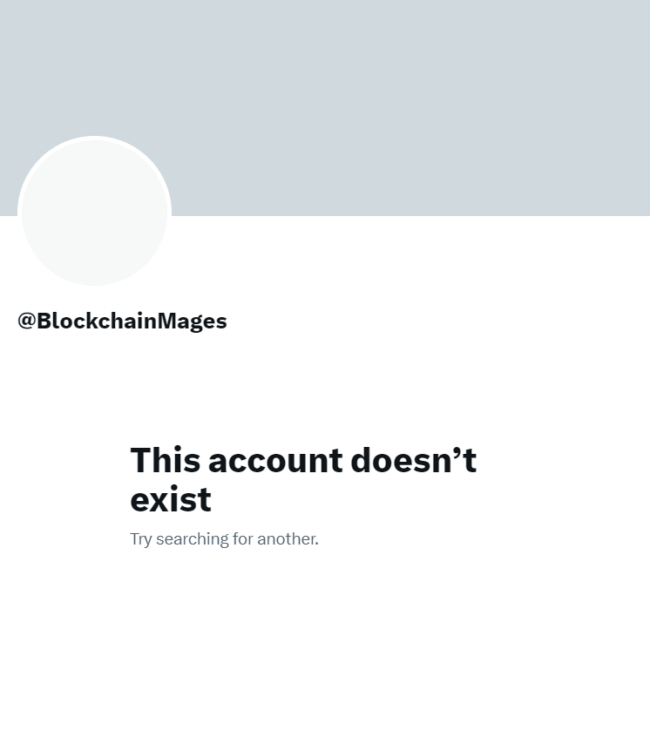Viewport: 650px width, 751px height.
Task: Click the word "another" in the subtext
Action: 287,539
